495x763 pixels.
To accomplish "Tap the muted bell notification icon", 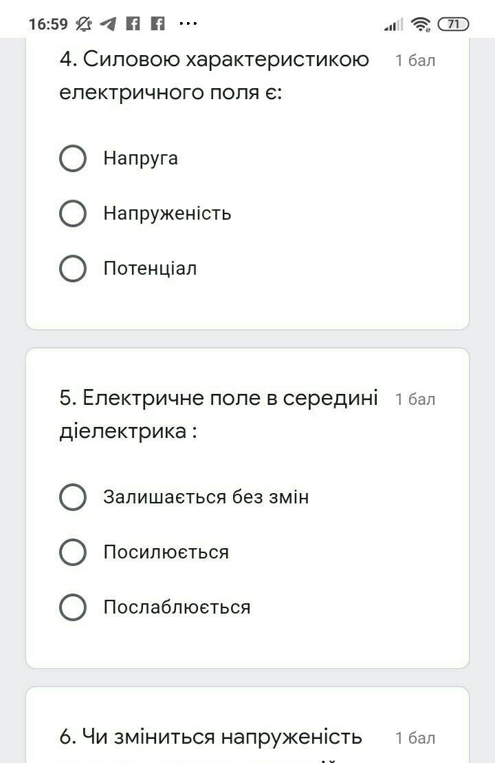I will pos(84,24).
